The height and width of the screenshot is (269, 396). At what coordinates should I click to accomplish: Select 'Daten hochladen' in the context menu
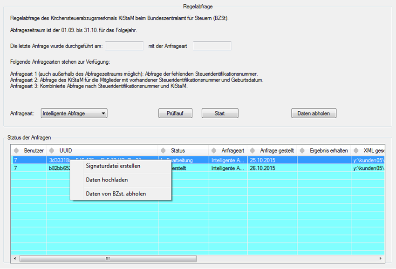107,180
